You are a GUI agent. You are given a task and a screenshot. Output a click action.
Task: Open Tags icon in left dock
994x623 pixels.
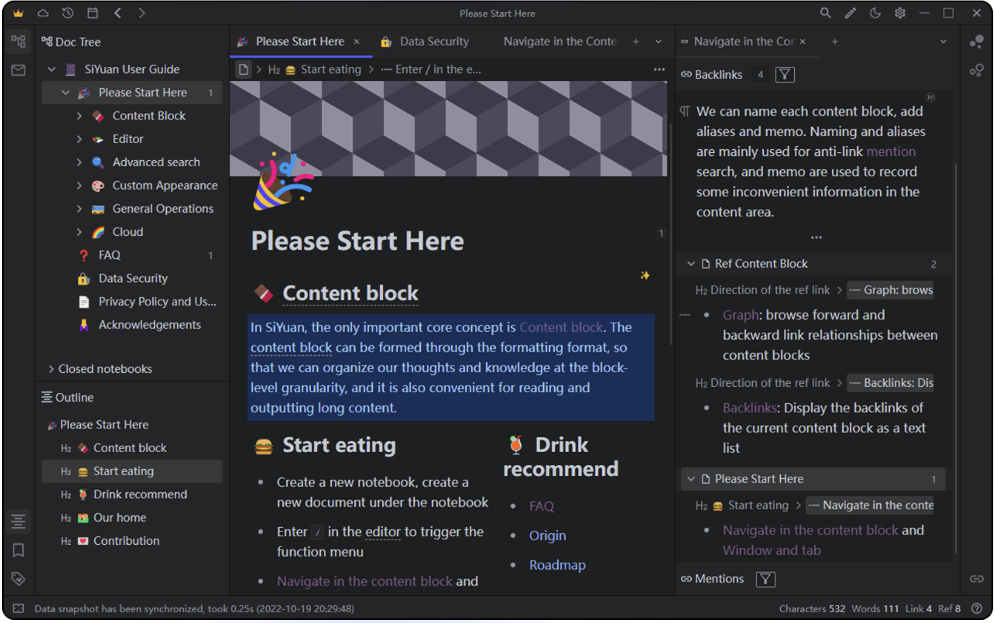point(19,579)
